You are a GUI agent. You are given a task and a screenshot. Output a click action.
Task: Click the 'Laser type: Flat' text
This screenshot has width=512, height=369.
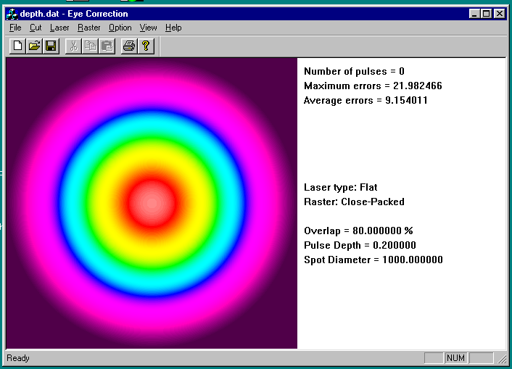point(341,188)
